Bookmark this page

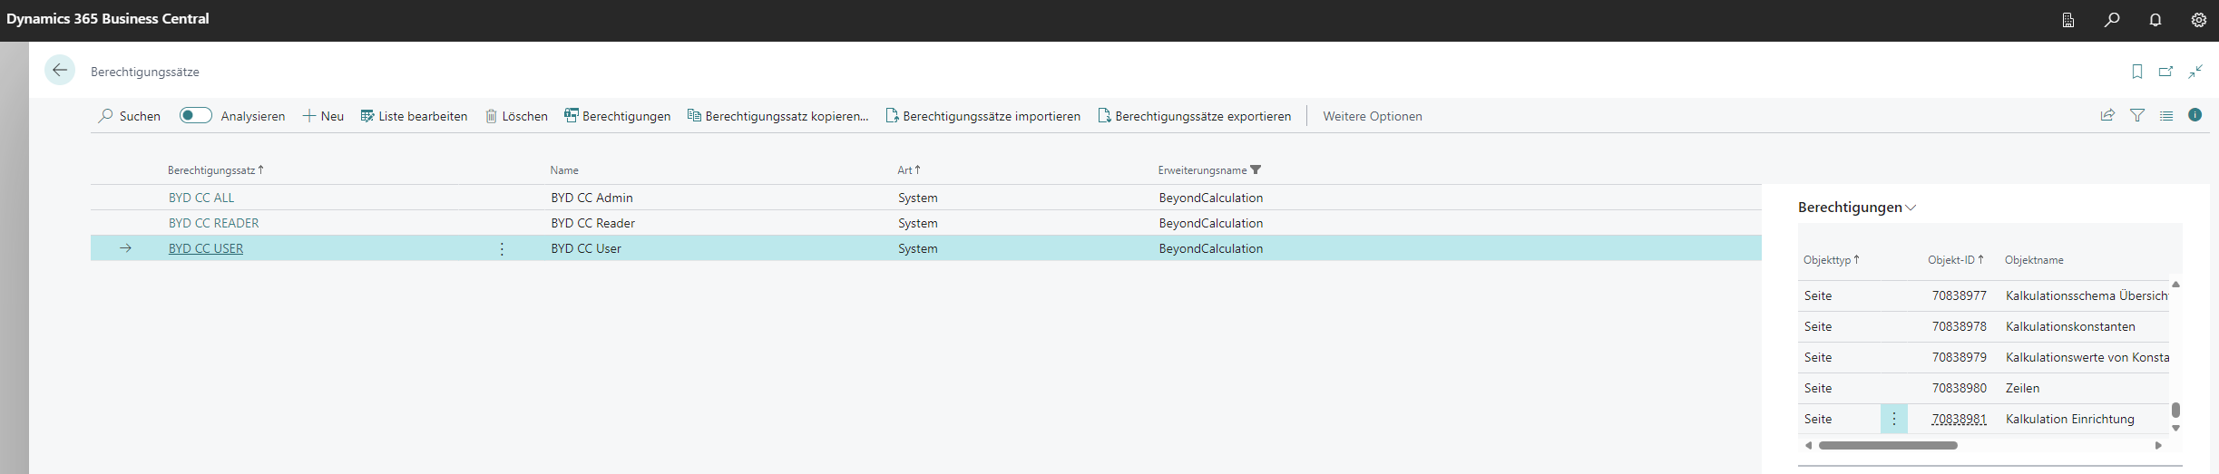2137,72
